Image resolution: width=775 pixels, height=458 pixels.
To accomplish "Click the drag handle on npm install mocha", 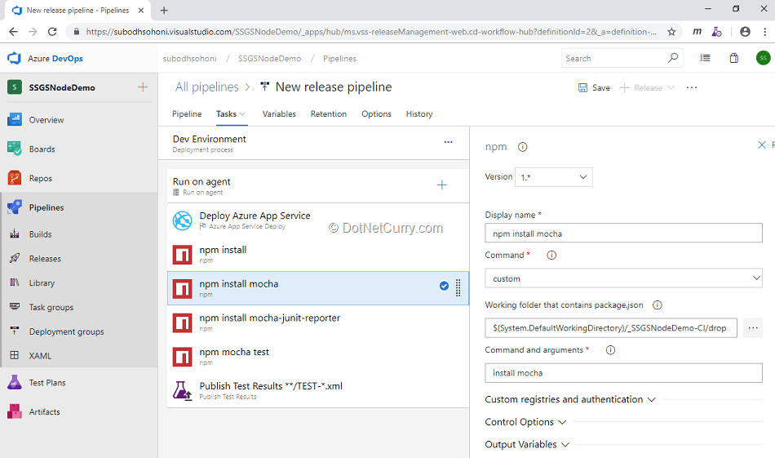I will [458, 288].
